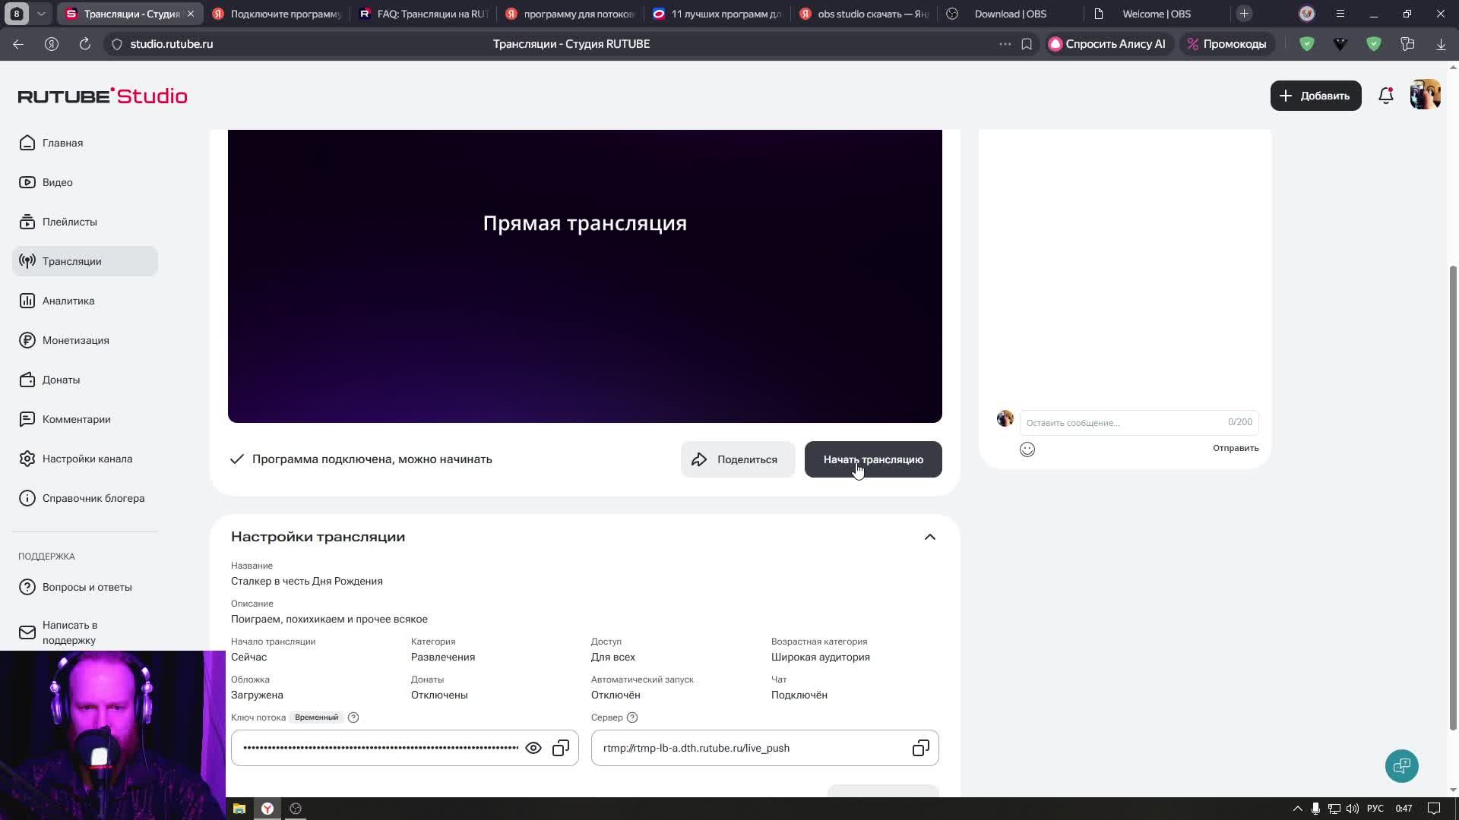Click the Добавить button

(x=1315, y=96)
